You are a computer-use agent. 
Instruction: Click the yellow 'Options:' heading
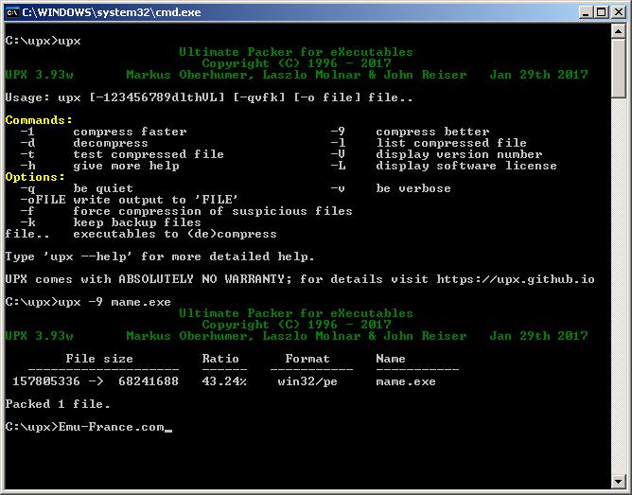(35, 177)
